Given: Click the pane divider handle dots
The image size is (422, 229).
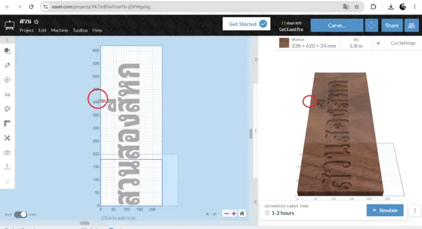Looking at the screenshot, I should pos(256,131).
